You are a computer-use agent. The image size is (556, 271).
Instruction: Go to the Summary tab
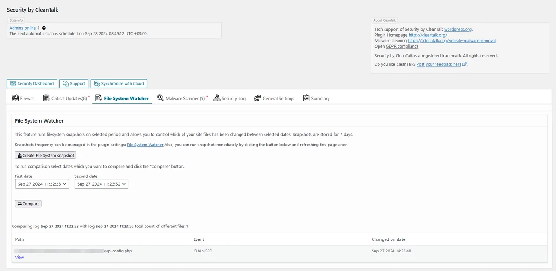coord(316,98)
